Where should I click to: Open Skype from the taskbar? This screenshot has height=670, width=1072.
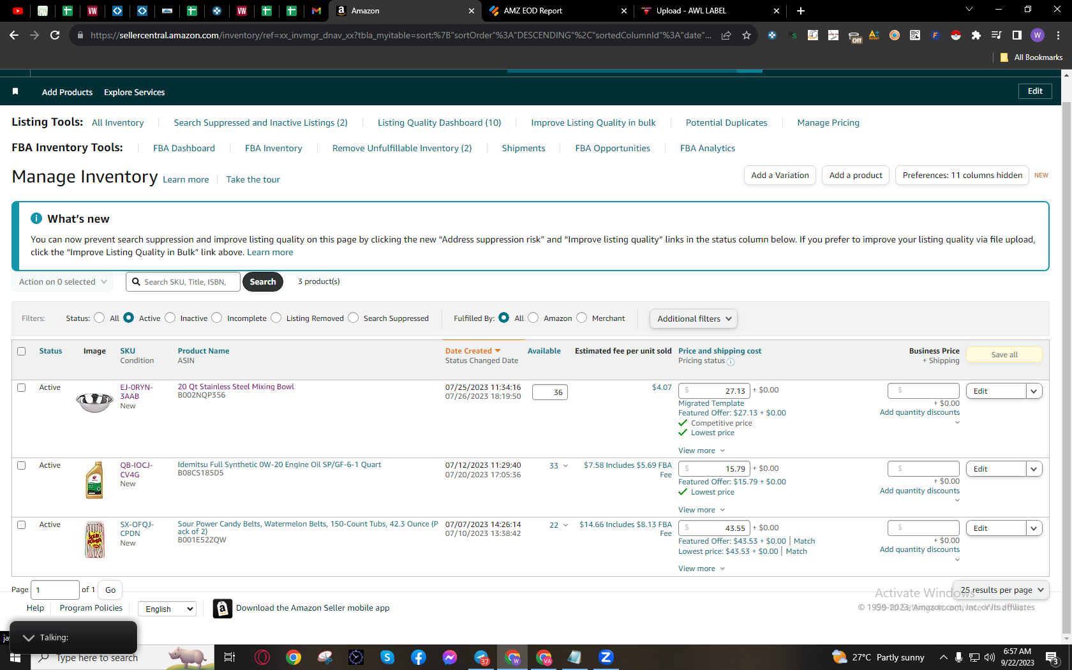387,657
